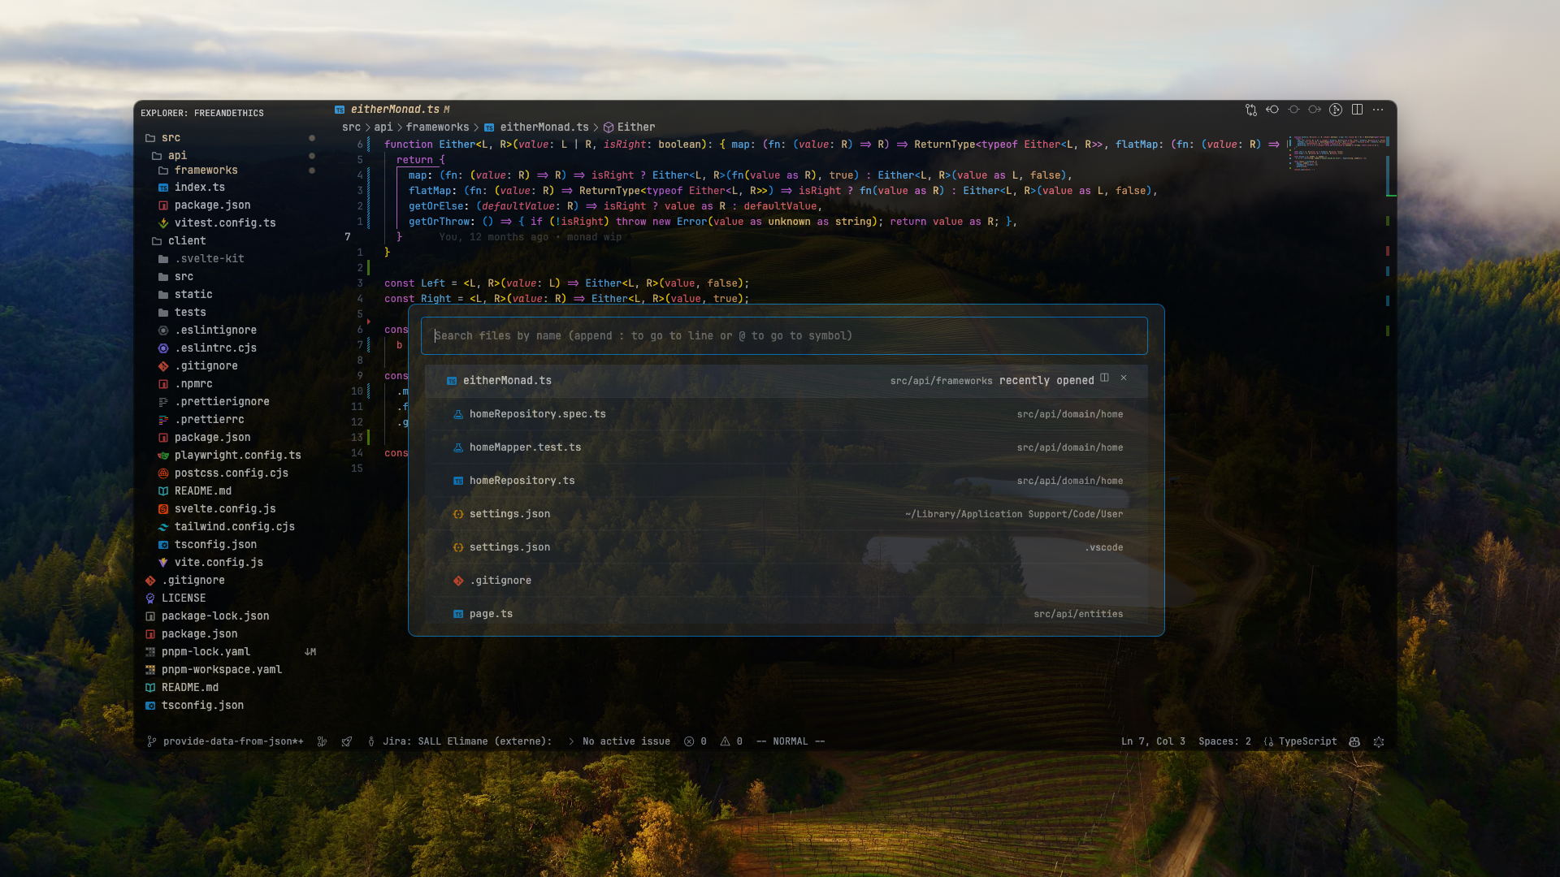Open homeRepository.ts from quick open
Image resolution: width=1560 pixels, height=877 pixels.
pos(786,481)
